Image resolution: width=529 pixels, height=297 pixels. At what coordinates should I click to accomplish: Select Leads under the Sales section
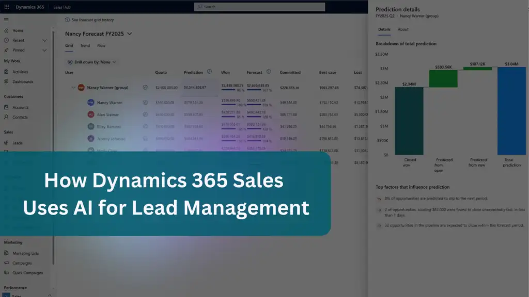(x=18, y=142)
